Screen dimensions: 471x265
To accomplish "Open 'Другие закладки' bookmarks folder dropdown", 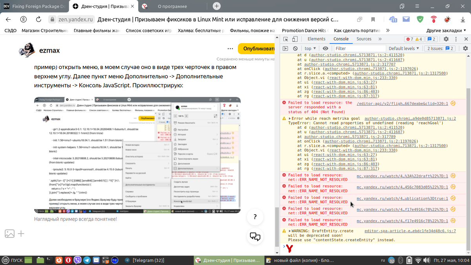I will pyautogui.click(x=446, y=30).
